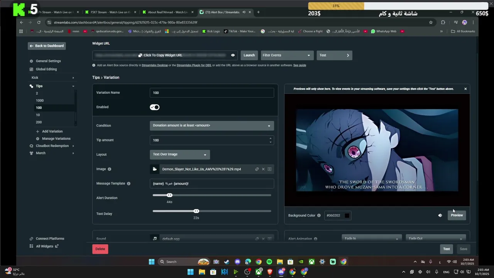The height and width of the screenshot is (278, 494).
Task: Click the Test button at bottom right
Action: [x=447, y=249]
